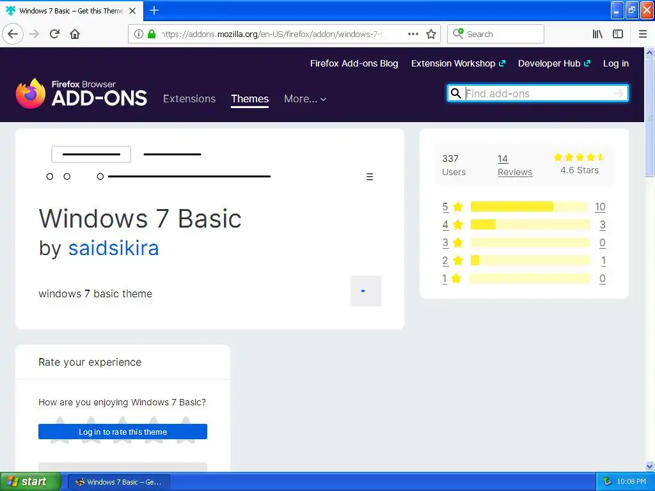Open Extension Workshop link
Image resolution: width=655 pixels, height=491 pixels.
[x=458, y=63]
